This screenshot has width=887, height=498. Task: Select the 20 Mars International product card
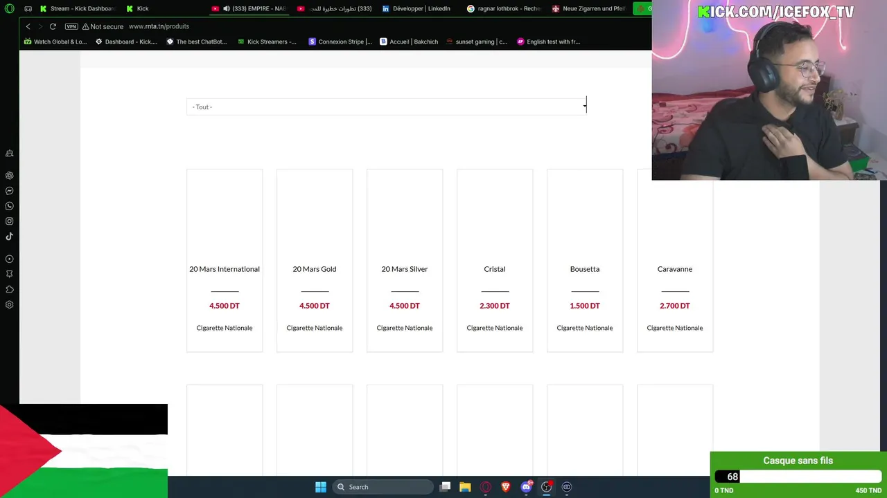tap(225, 261)
